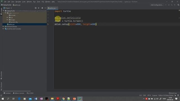Viewport: 180px width, 101px height.
Task: Click the CRLF line separator indicator
Action: point(144,95)
